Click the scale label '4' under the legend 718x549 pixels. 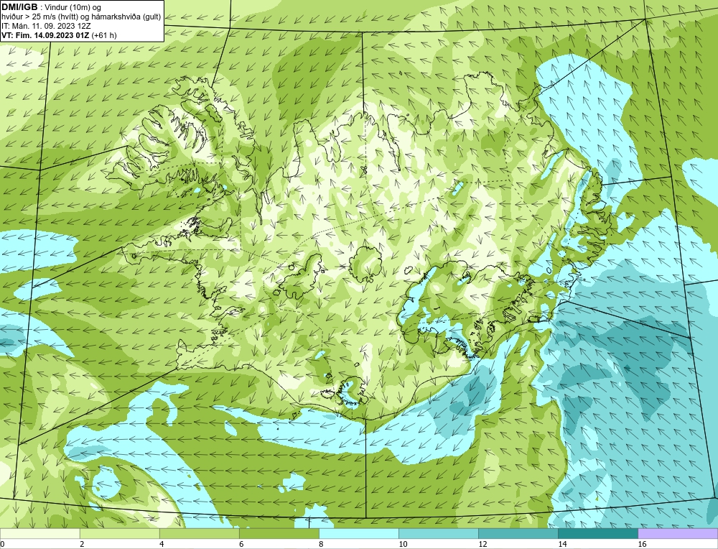tap(162, 544)
